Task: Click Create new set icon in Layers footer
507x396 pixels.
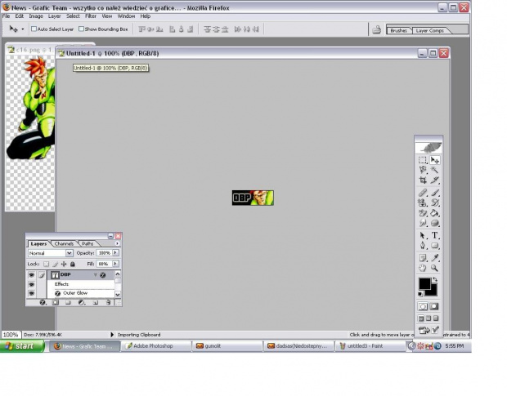Action: pos(68,302)
